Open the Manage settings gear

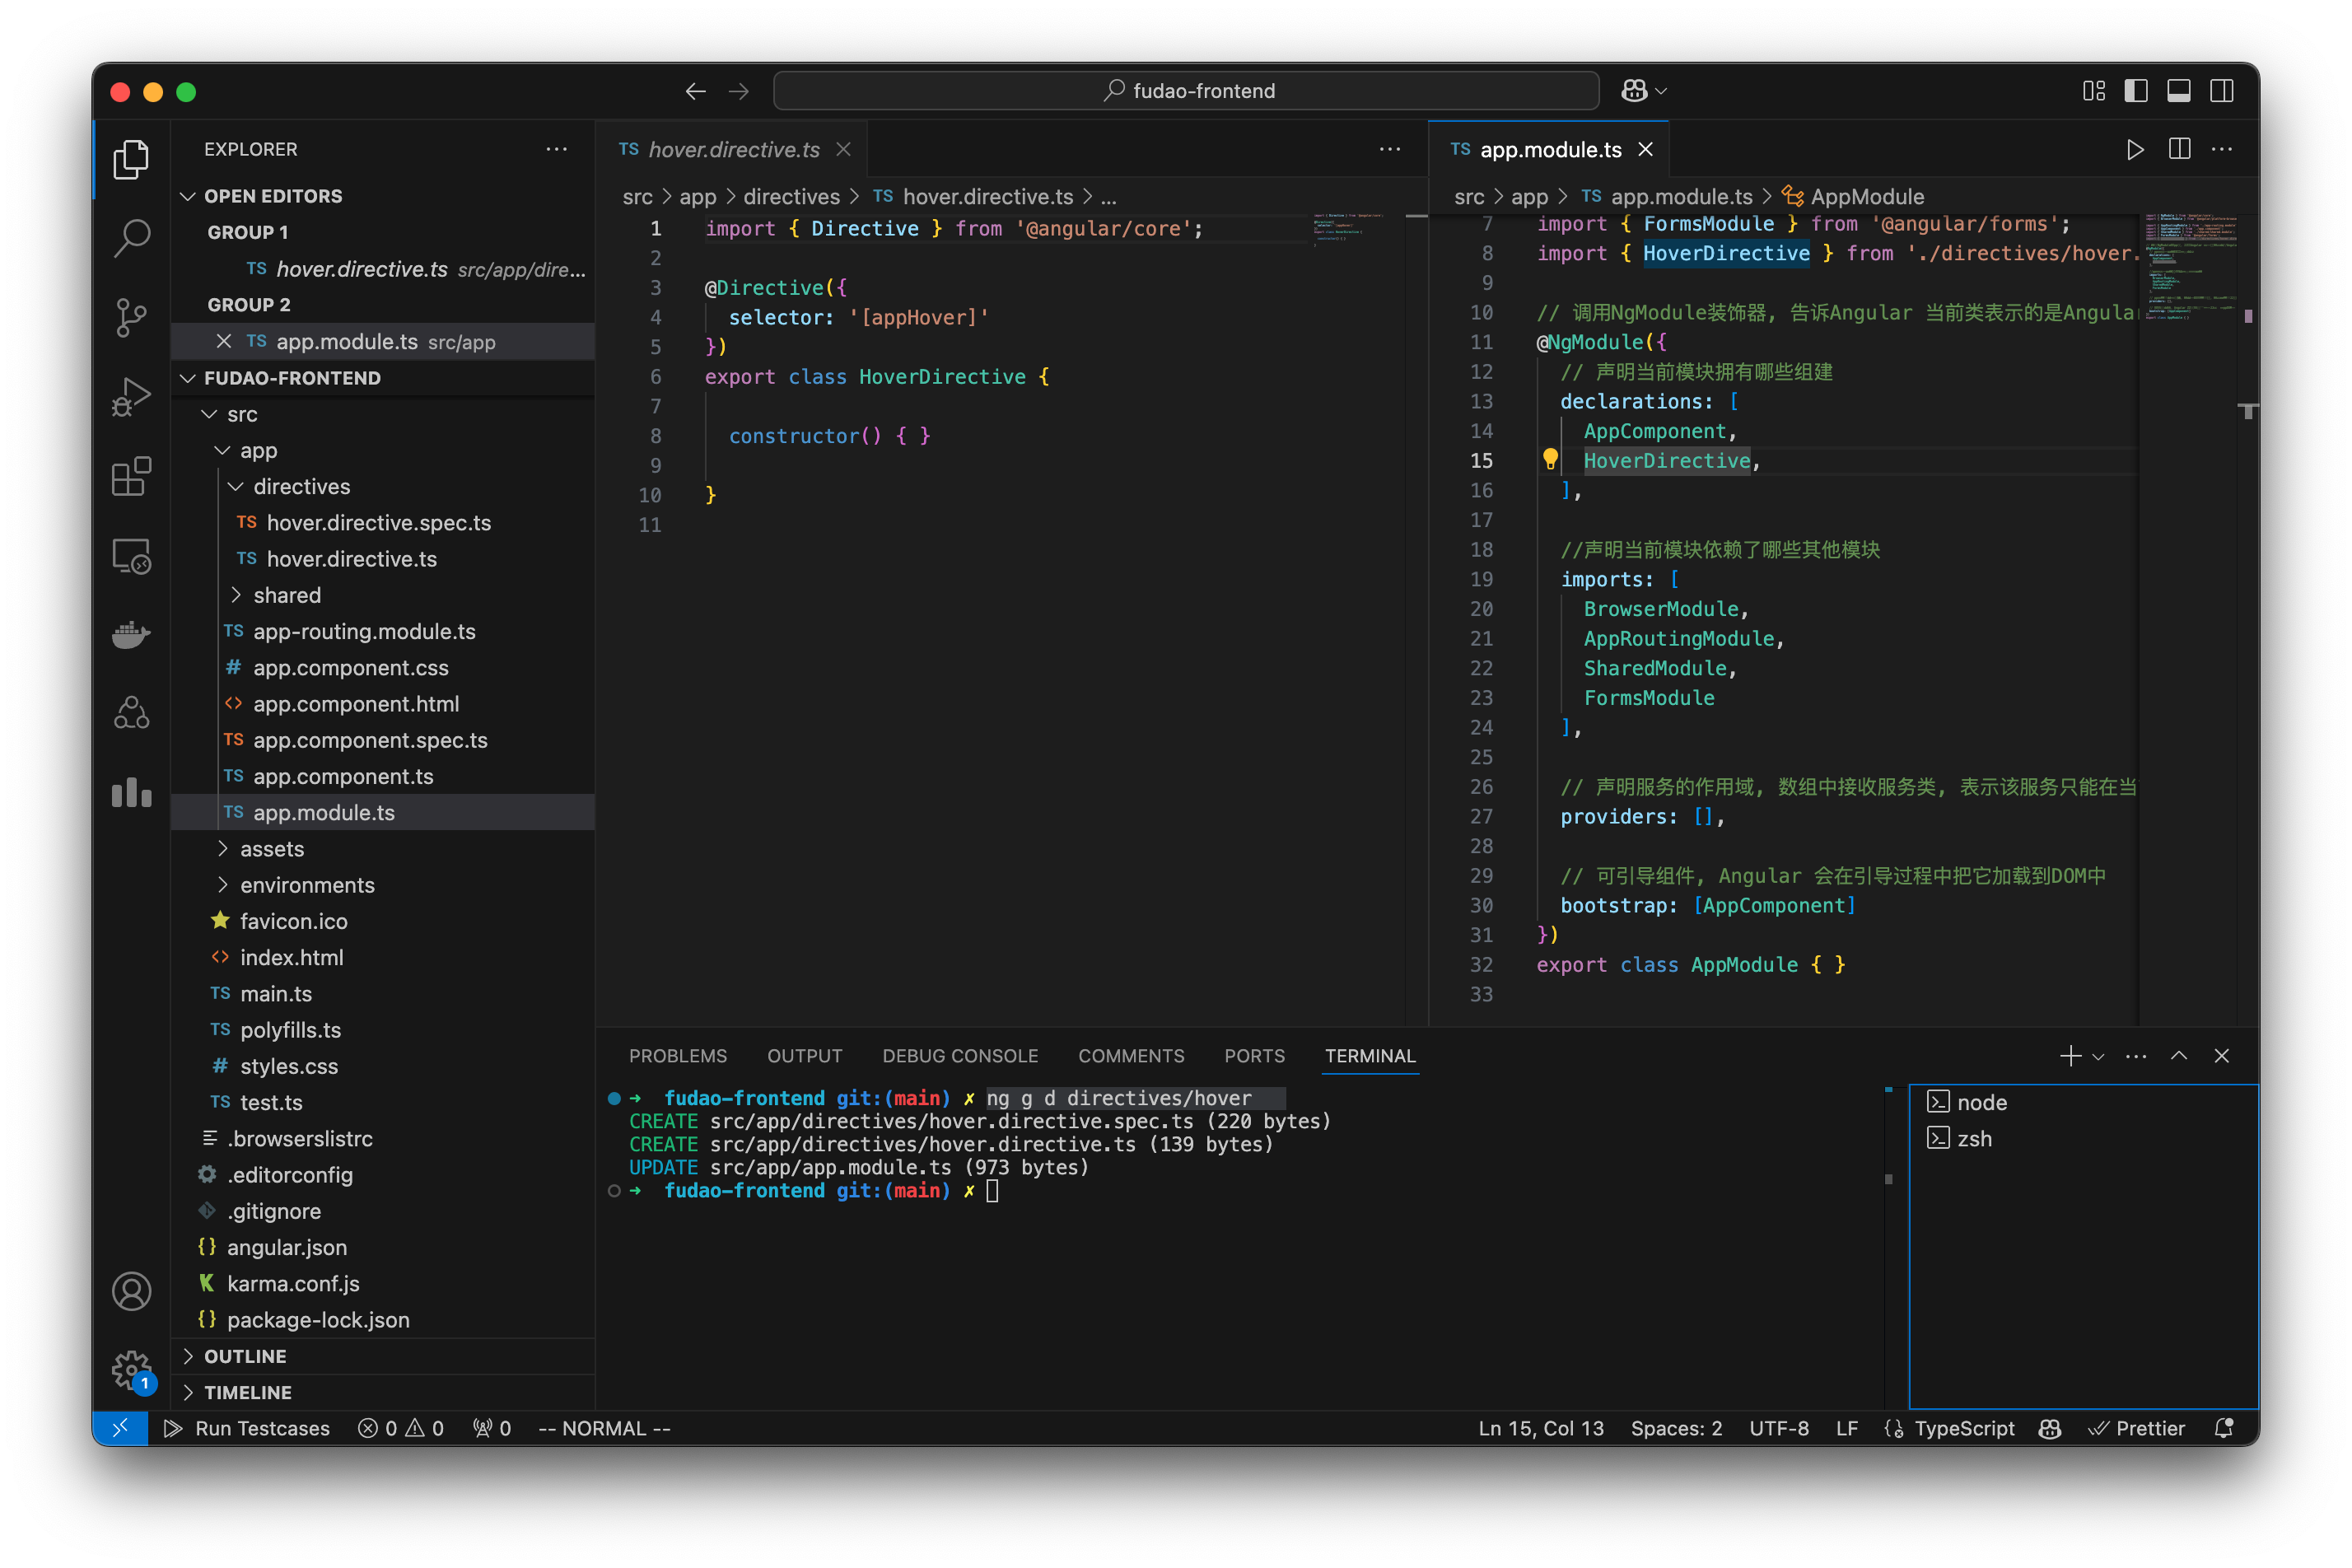(131, 1371)
